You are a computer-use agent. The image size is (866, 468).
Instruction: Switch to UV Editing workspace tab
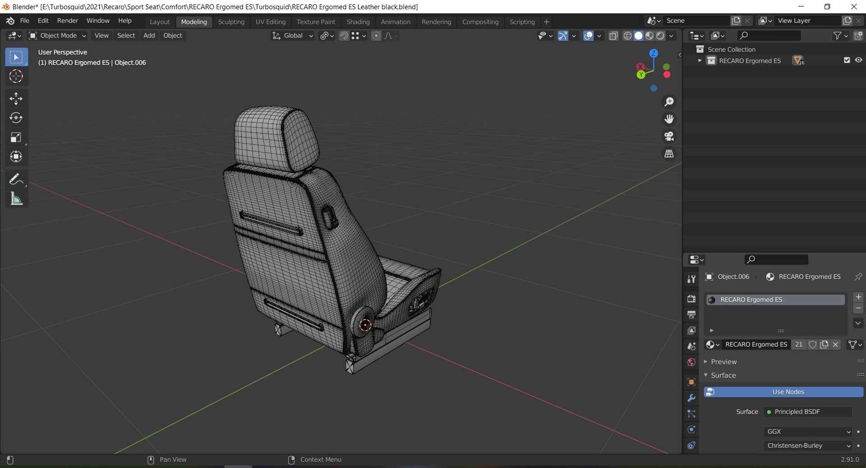point(271,22)
